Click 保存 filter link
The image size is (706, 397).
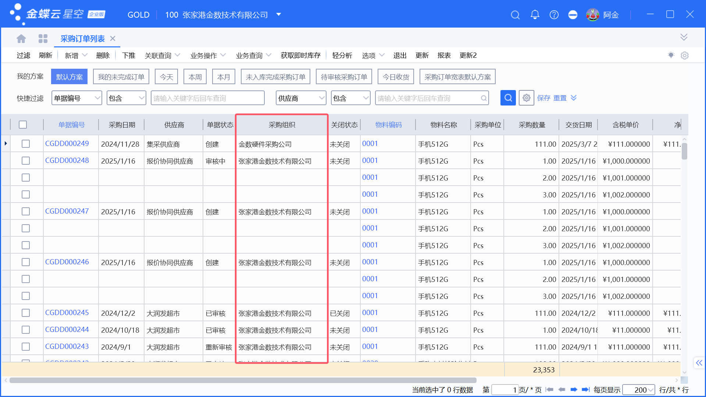[x=544, y=98]
